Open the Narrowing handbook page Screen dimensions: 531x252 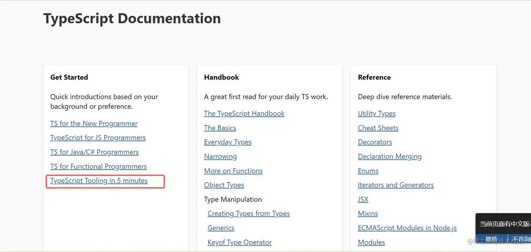click(220, 157)
